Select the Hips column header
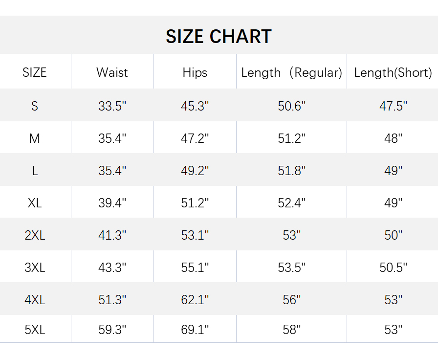Image resolution: width=438 pixels, height=358 pixels. coord(195,72)
